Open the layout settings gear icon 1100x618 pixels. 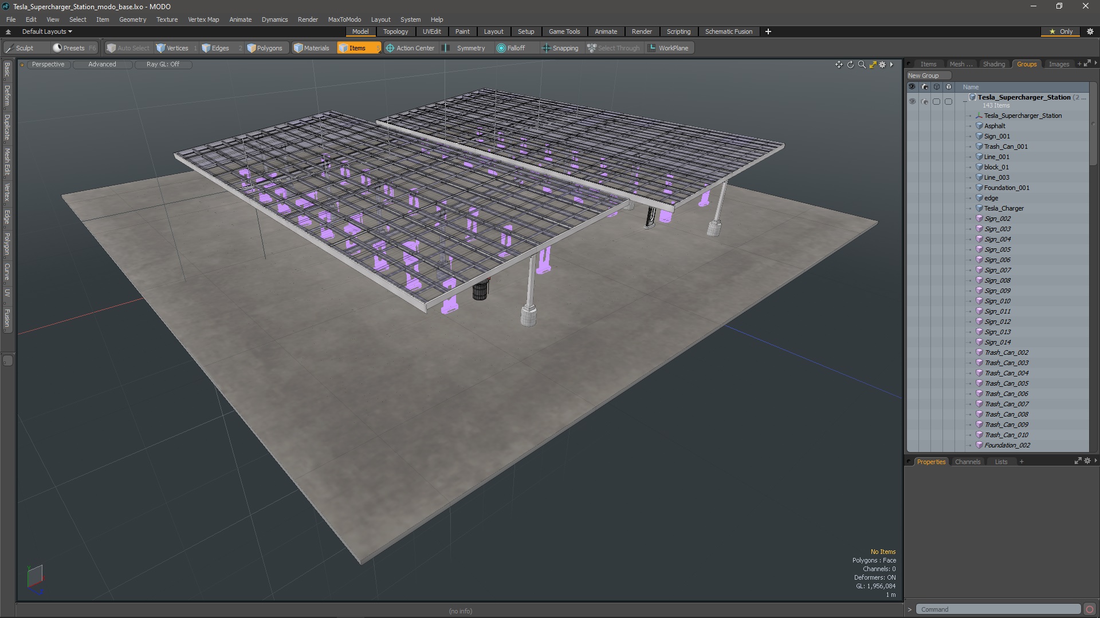click(1090, 31)
